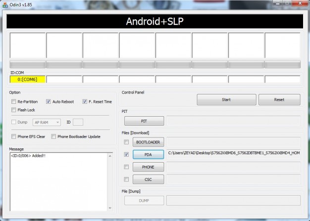Image resolution: width=310 pixels, height=221 pixels.
Task: Minimize the Odin3 window
Action: click(x=278, y=3)
